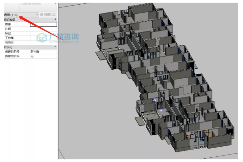Open the 通用 (118) filter dropdown

point(21,15)
